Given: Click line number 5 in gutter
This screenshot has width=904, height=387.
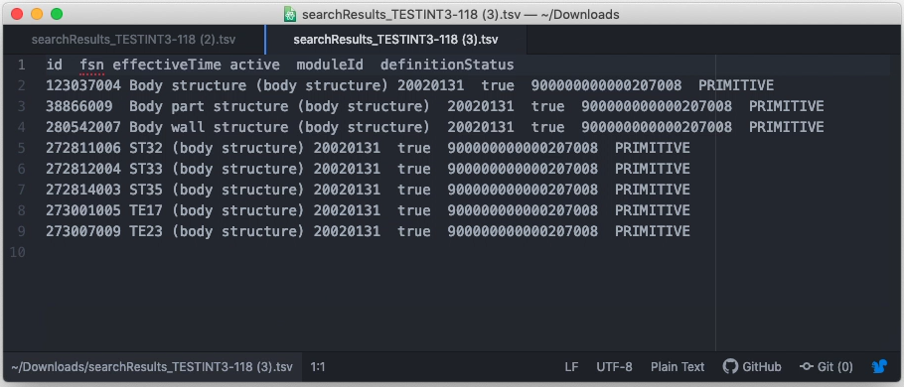Looking at the screenshot, I should point(21,148).
